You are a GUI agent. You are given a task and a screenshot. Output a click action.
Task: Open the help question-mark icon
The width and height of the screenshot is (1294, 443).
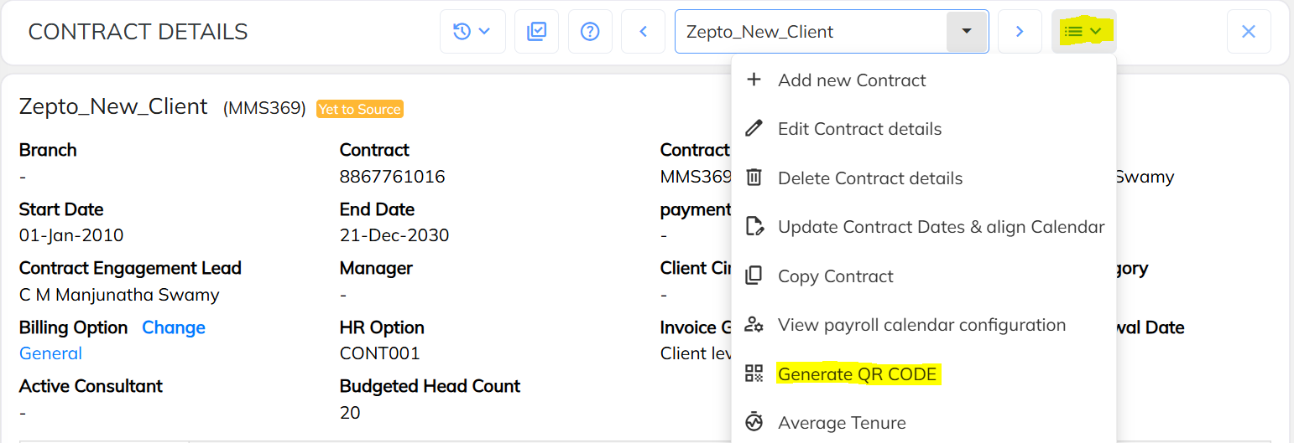coord(590,32)
